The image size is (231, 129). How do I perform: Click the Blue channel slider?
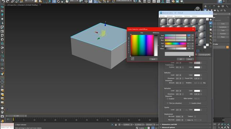[x=175, y=40]
